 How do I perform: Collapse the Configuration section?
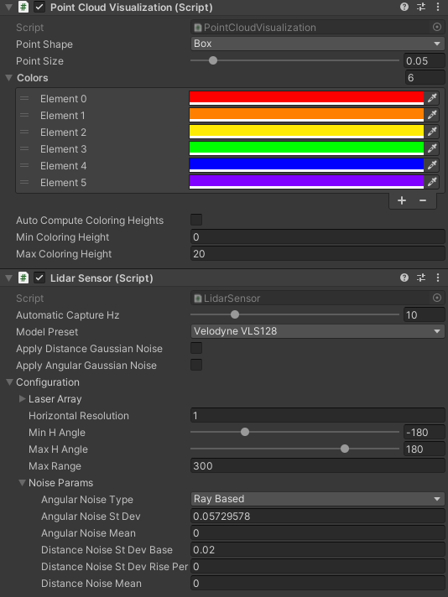pos(9,382)
